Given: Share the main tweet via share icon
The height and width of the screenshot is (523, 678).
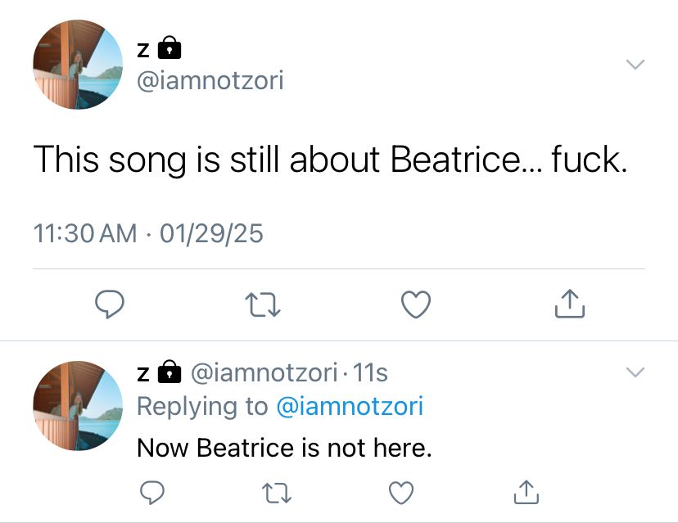Looking at the screenshot, I should [569, 304].
